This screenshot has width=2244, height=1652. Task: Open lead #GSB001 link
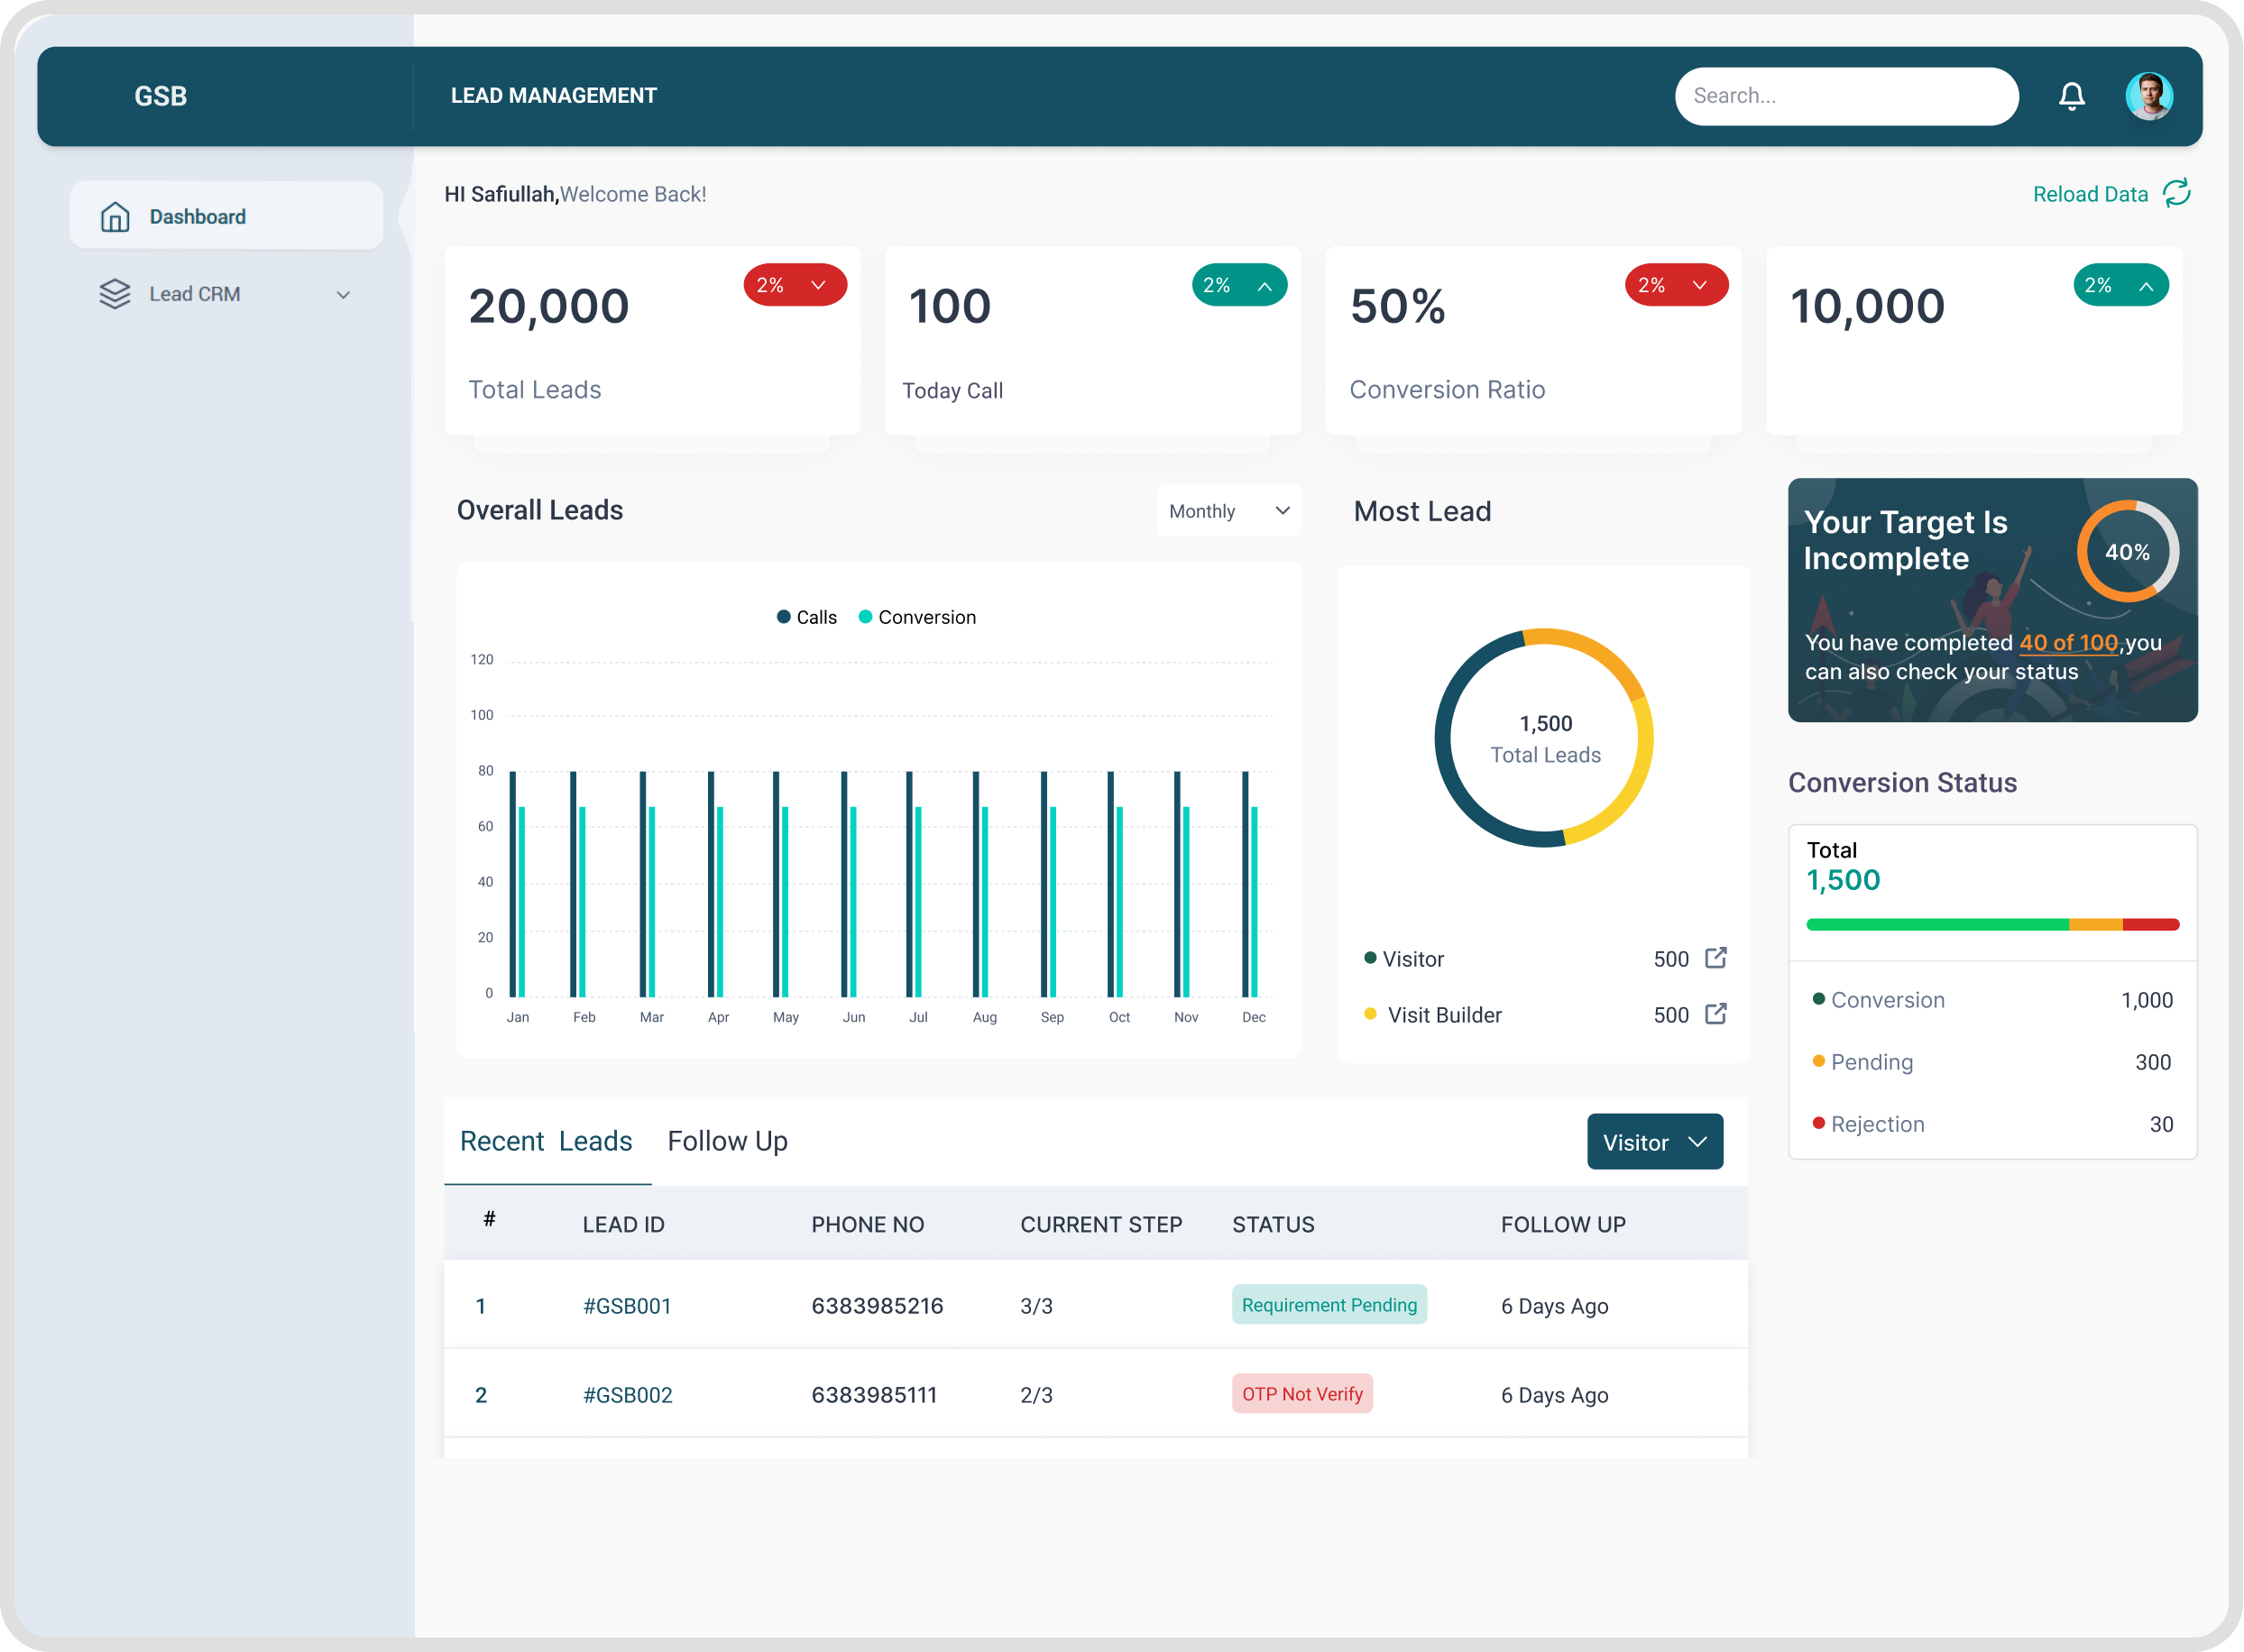627,1306
